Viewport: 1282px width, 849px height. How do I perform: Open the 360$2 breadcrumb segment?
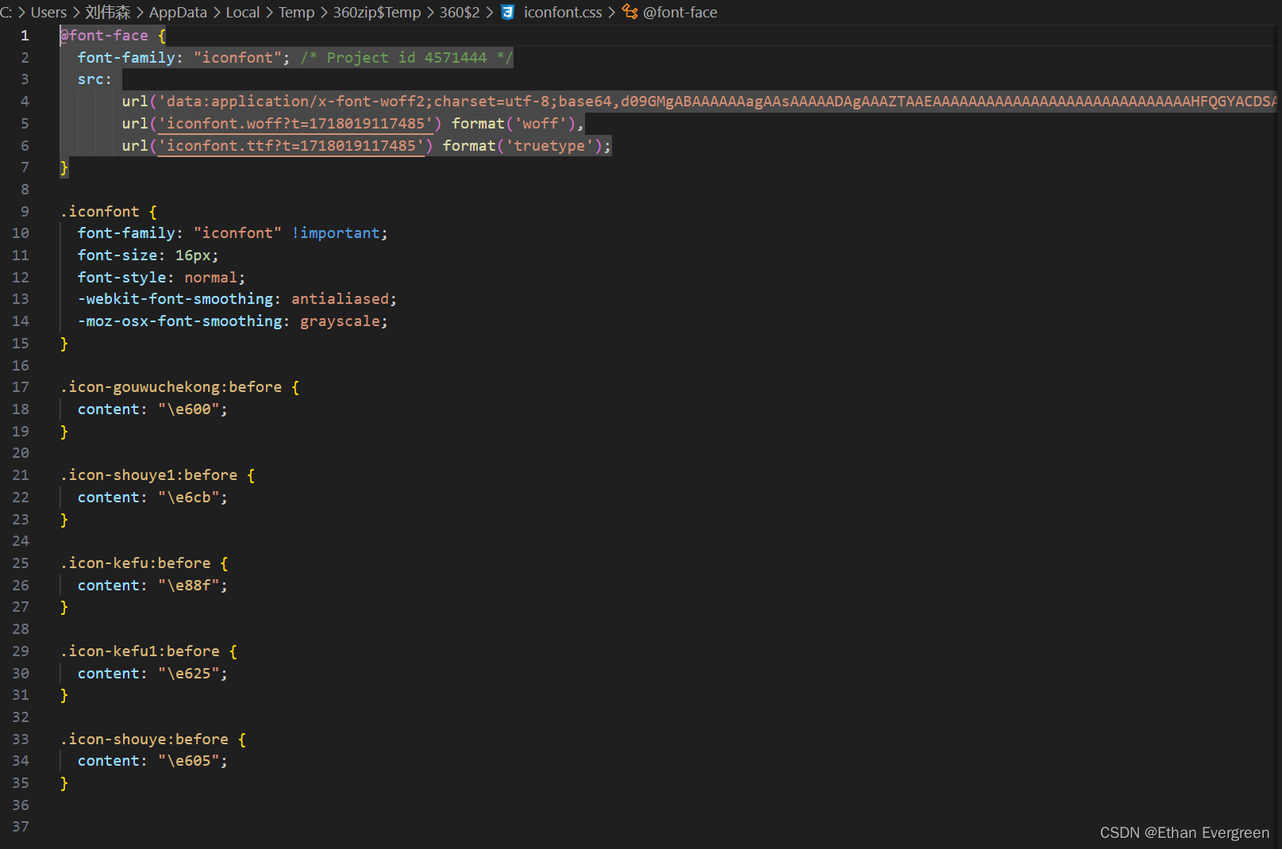tap(460, 12)
